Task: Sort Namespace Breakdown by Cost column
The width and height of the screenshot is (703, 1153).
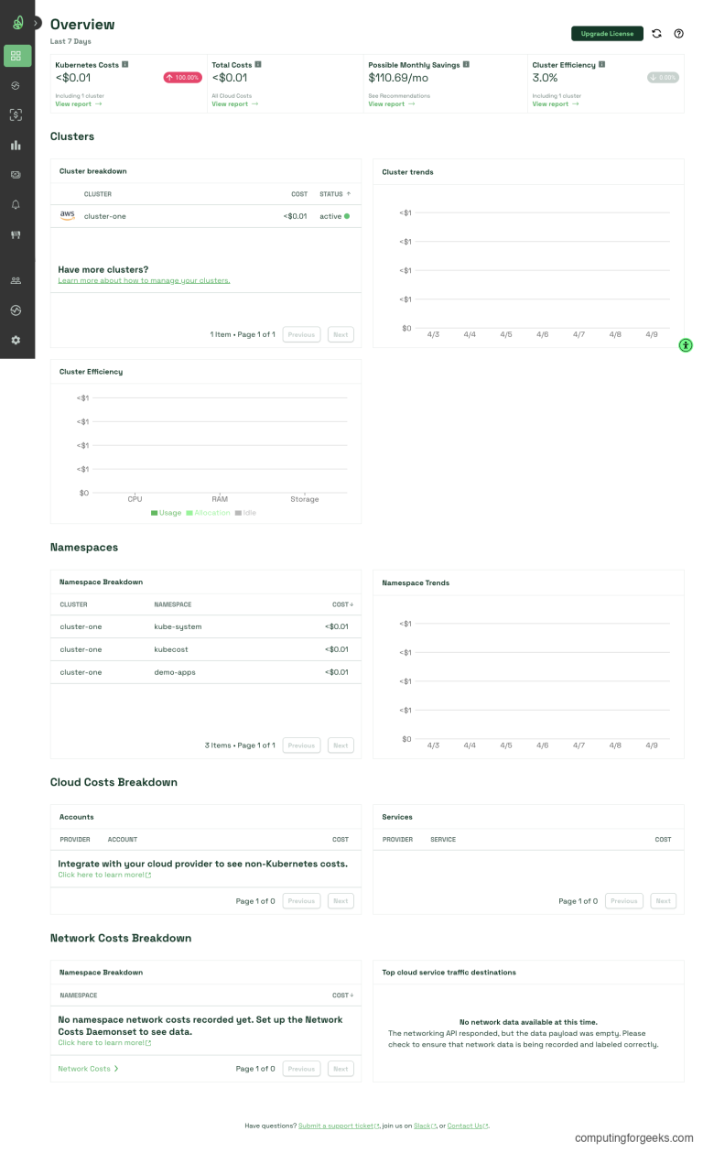Action: pyautogui.click(x=342, y=604)
